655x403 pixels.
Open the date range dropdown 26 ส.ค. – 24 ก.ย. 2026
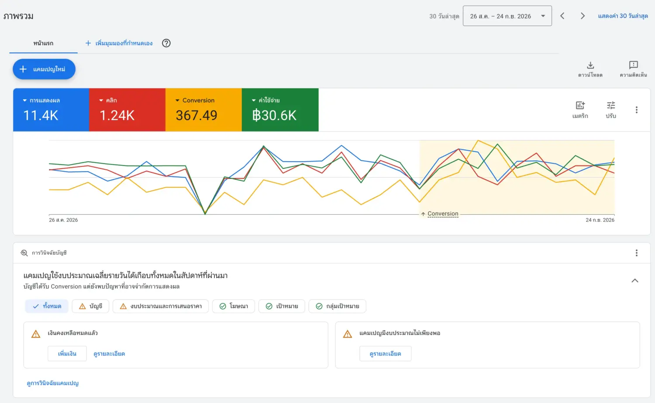(507, 16)
